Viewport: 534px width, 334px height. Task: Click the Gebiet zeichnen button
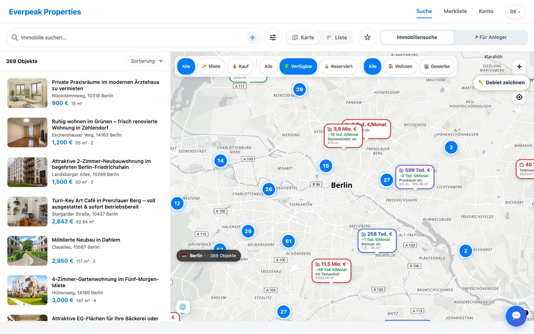[x=501, y=82]
